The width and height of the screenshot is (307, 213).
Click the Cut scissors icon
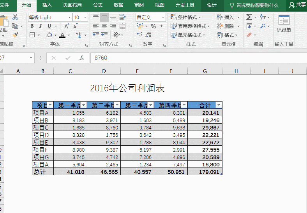[15, 17]
